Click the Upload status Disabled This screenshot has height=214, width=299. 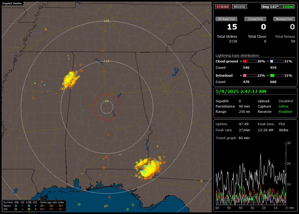click(286, 101)
